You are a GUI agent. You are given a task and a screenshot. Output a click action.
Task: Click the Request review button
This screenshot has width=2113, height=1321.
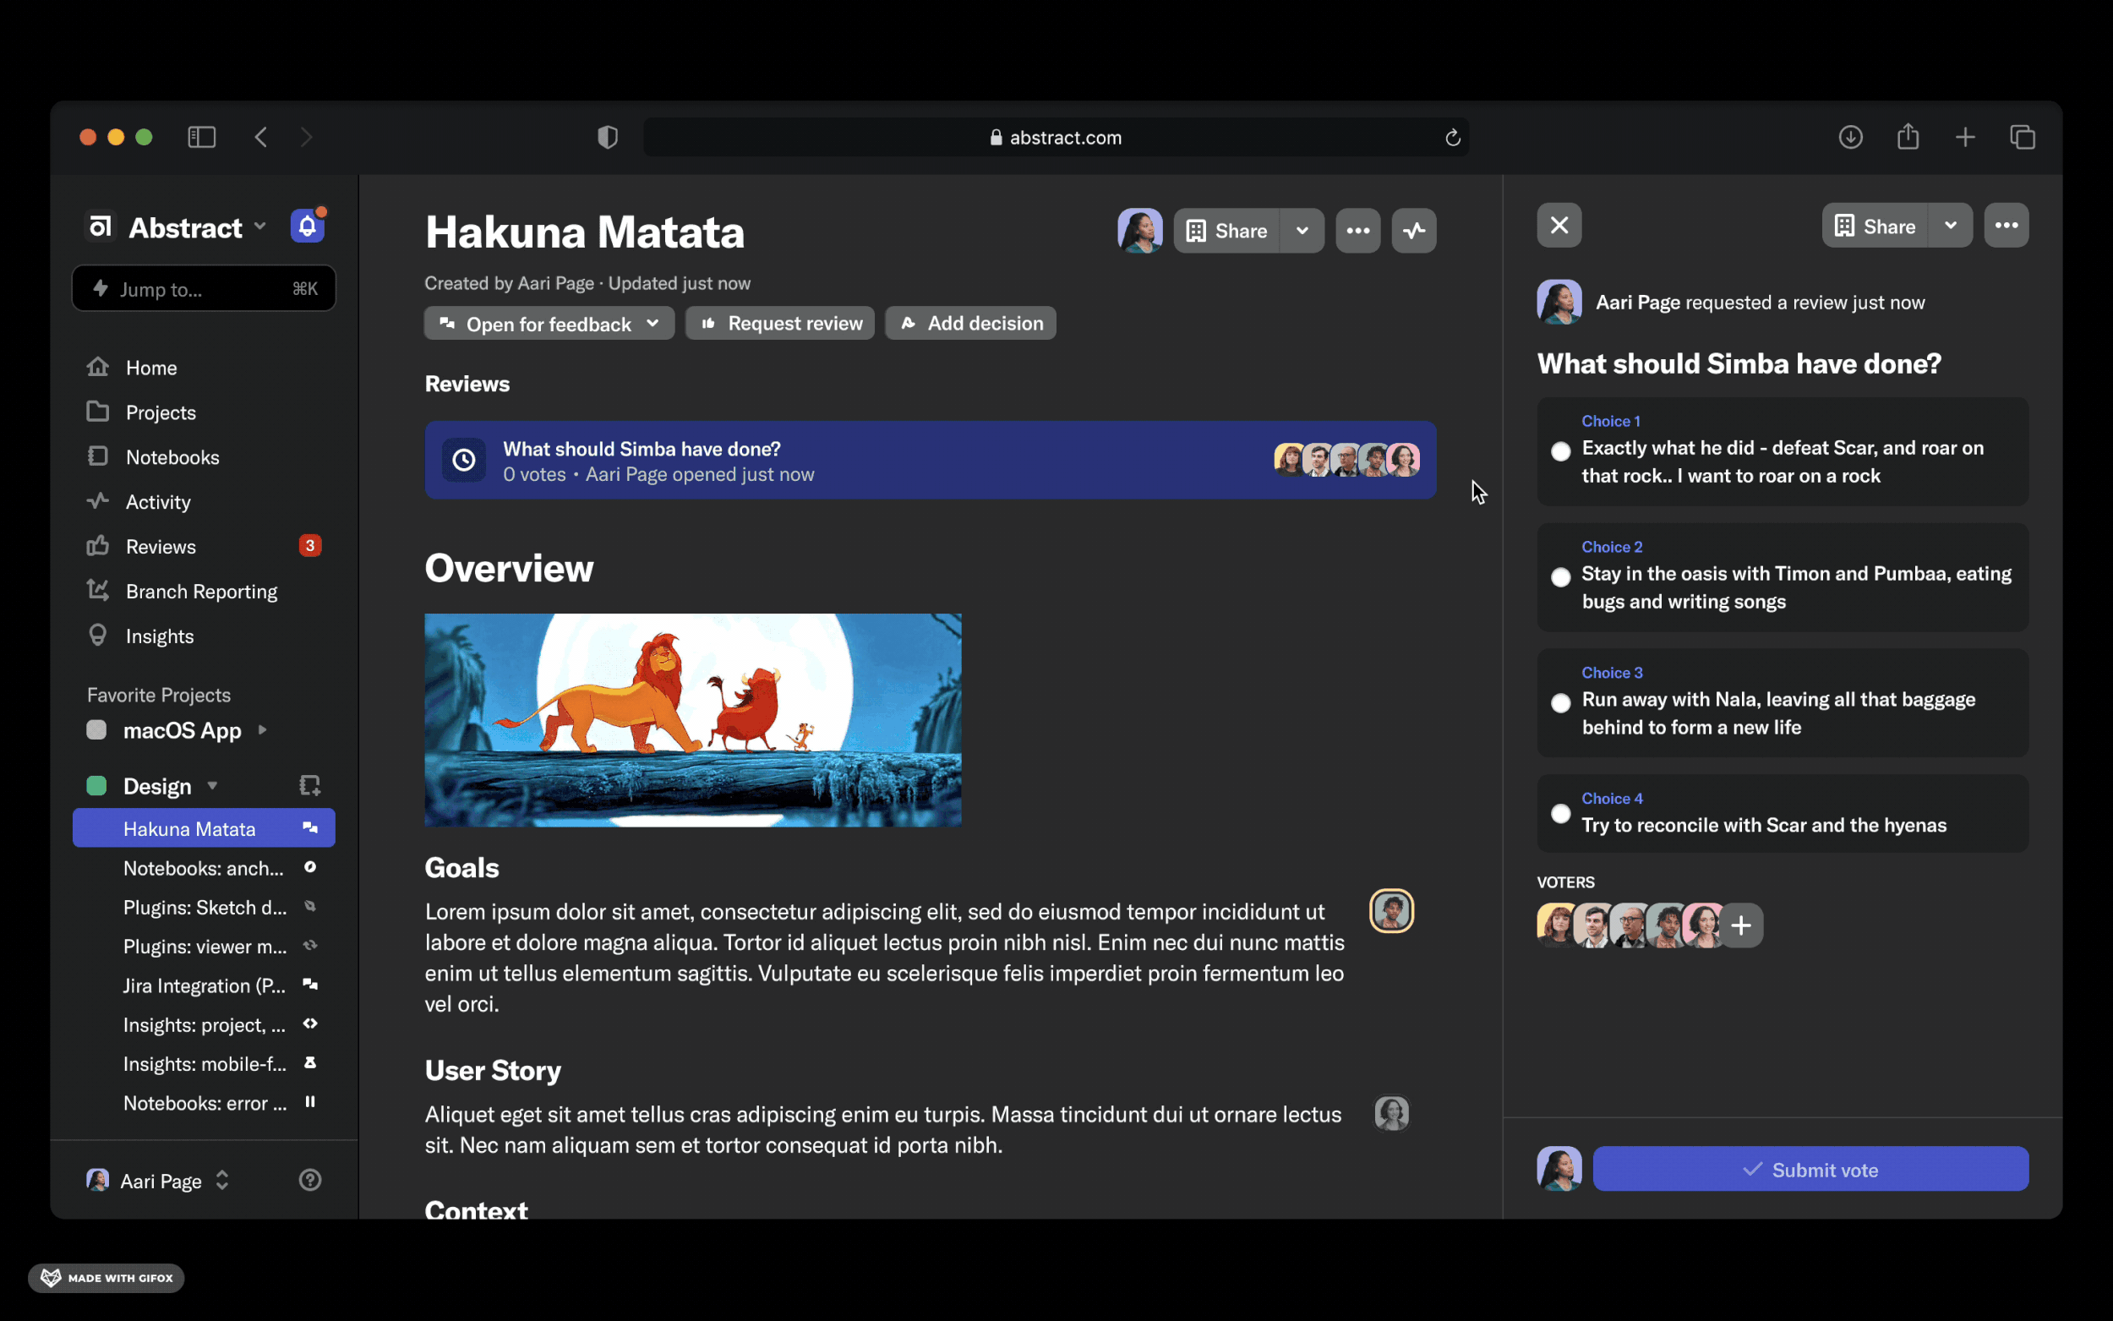(780, 323)
